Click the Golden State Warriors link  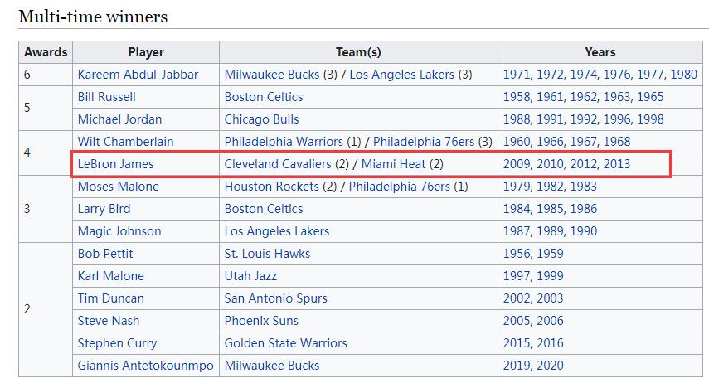(285, 343)
